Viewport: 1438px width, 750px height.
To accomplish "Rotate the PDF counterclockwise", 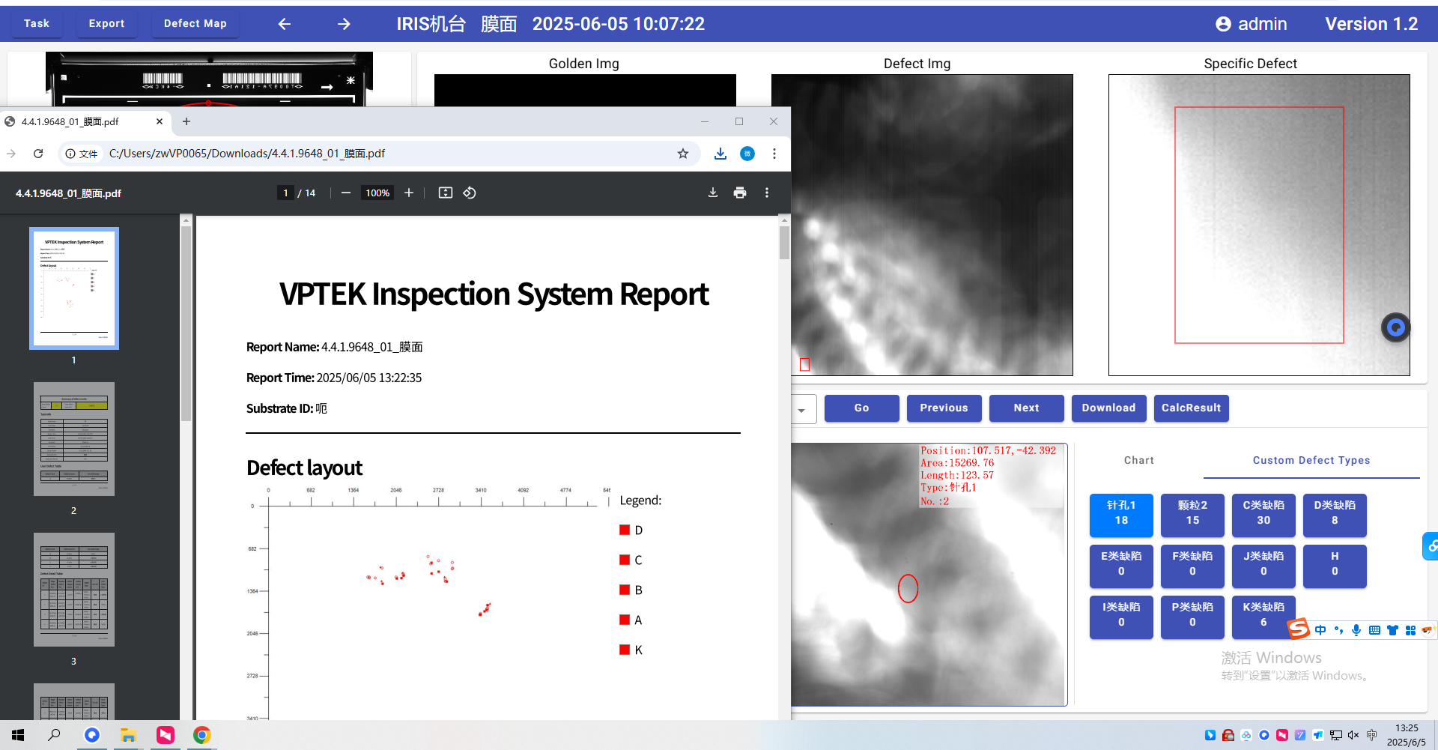I will (470, 193).
